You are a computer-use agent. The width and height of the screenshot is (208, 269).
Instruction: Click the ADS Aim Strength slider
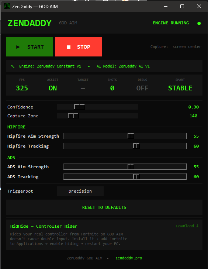pos(125,166)
